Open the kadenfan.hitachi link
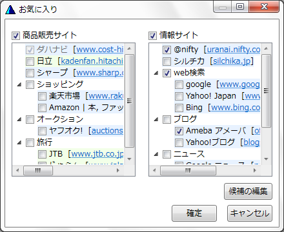This screenshot has width=284, height=232. pyautogui.click(x=92, y=61)
